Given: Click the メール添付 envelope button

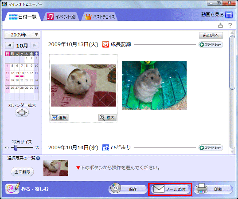Looking at the screenshot, I should 170,189.
